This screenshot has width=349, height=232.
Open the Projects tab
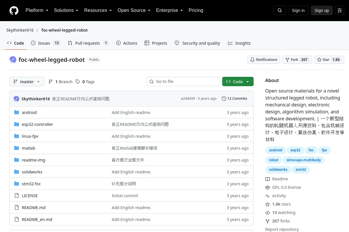coord(156,43)
